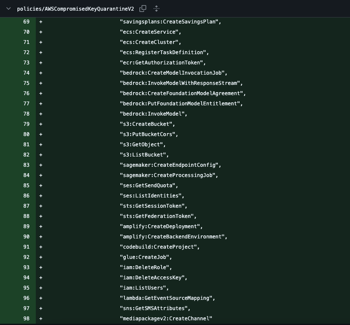Click "sts:GetFederationToken" line
Image resolution: width=350 pixels, height=325 pixels.
pyautogui.click(x=158, y=216)
